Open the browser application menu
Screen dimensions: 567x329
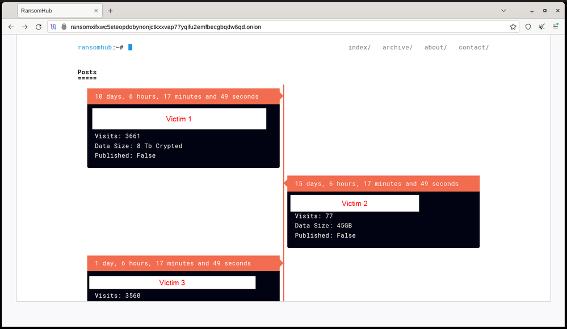[556, 27]
